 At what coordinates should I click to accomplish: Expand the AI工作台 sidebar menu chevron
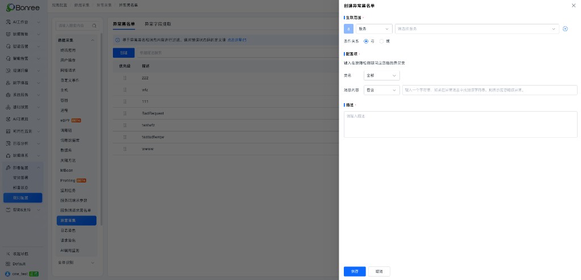tap(39, 22)
